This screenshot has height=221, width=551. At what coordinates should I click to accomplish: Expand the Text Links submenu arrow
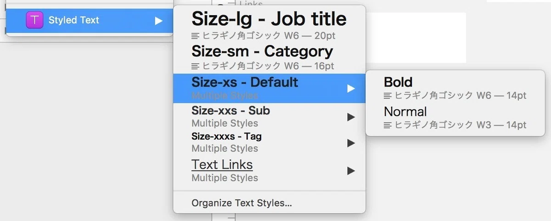tap(351, 171)
